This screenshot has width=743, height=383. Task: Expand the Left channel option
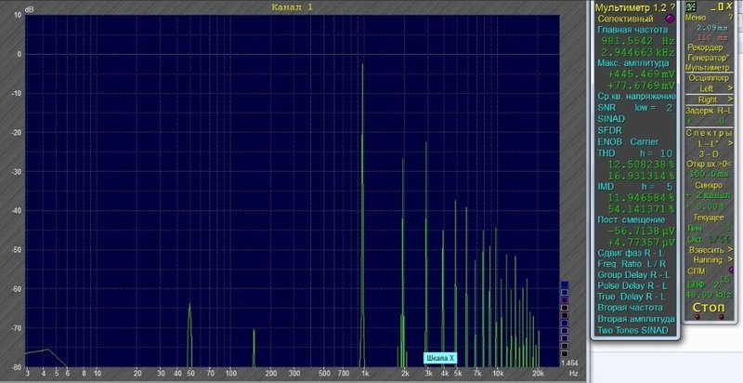pos(710,88)
